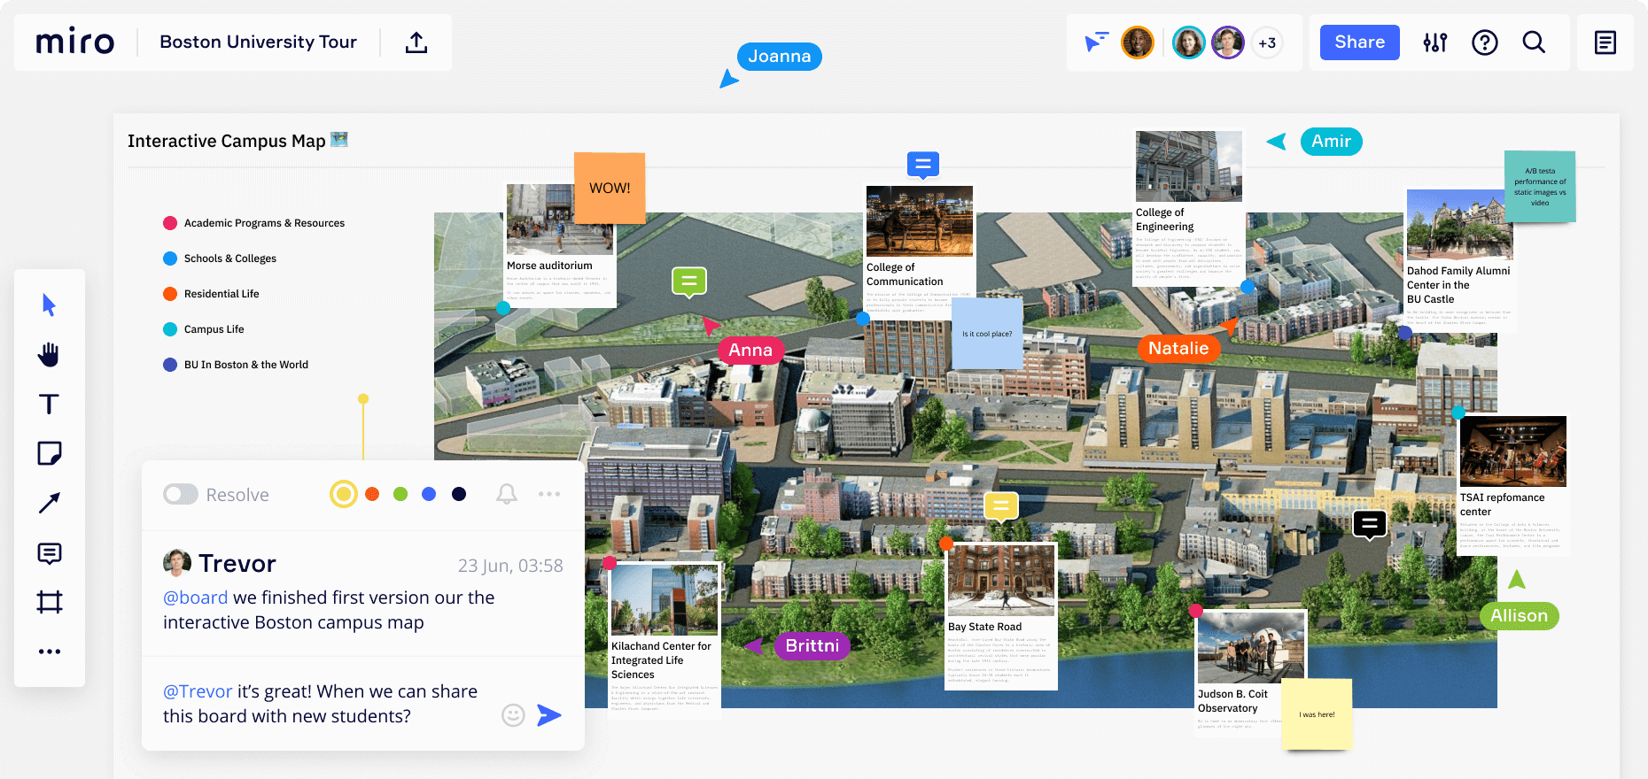The height and width of the screenshot is (779, 1648).
Task: Open the Morse auditorium card
Action: 560,245
